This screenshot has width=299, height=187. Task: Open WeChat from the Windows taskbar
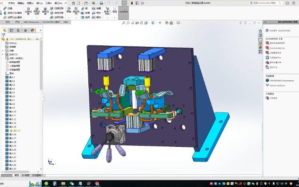(72, 184)
